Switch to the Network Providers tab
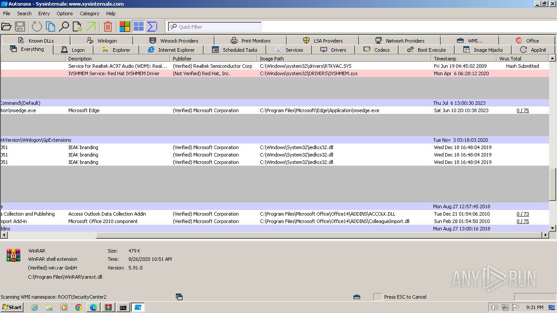This screenshot has width=557, height=313. click(x=399, y=40)
